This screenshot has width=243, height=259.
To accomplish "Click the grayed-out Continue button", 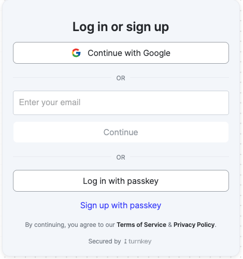I will [121, 132].
